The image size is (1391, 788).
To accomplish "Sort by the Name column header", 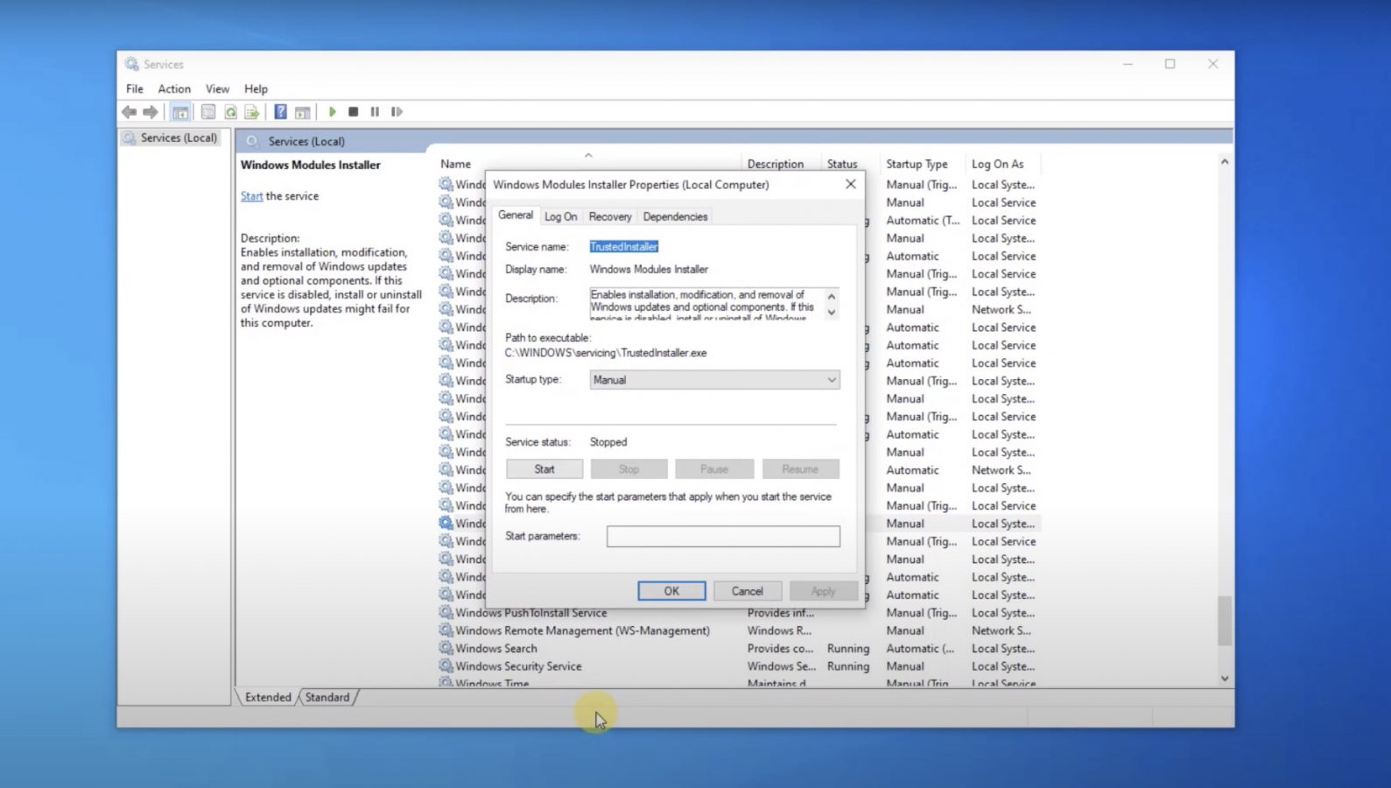I will pos(455,164).
